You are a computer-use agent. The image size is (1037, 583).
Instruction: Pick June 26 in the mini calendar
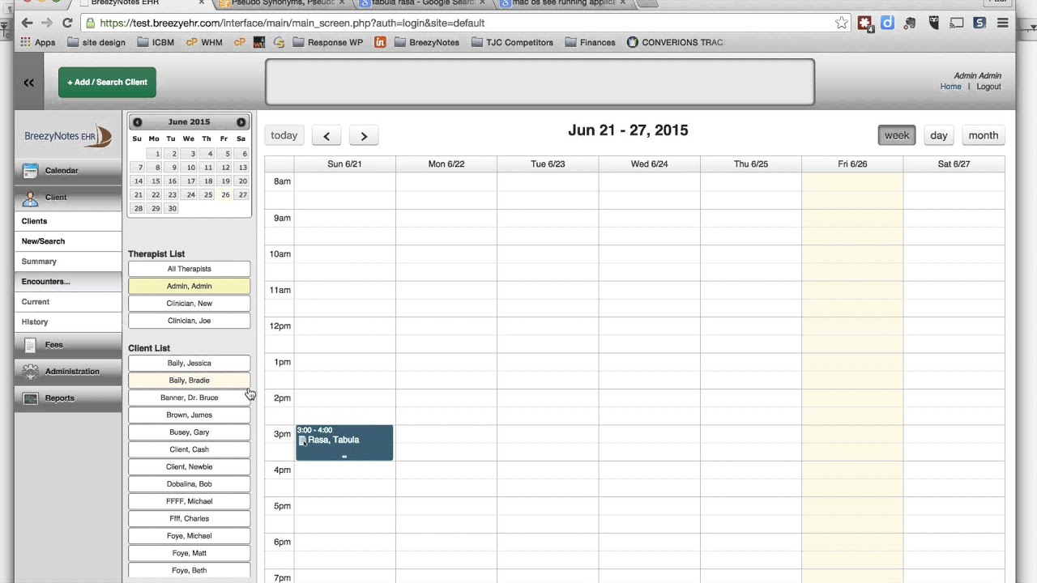tap(224, 195)
